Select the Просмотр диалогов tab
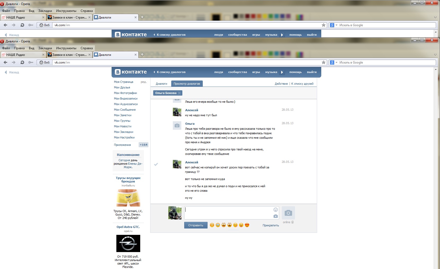Screen dimensions: 440x269 pyautogui.click(x=187, y=84)
